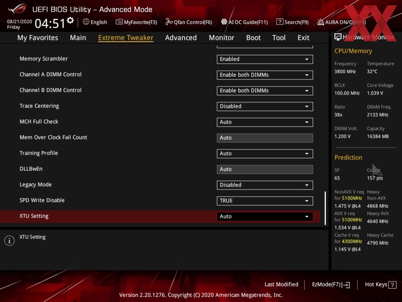Expand the SPD Write Disable dropdown
Screen dimensions: 402x302
(265, 200)
